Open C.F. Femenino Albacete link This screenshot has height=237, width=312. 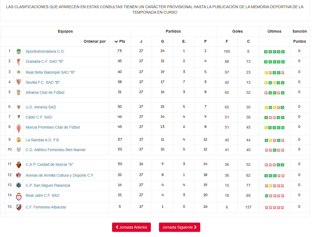tap(46, 207)
